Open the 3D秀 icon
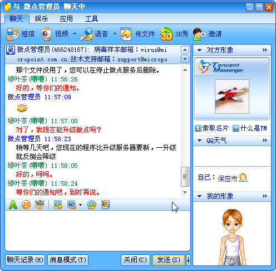 click(x=166, y=34)
